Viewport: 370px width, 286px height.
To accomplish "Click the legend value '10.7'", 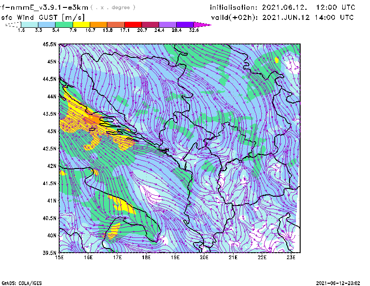I will click(x=90, y=30).
